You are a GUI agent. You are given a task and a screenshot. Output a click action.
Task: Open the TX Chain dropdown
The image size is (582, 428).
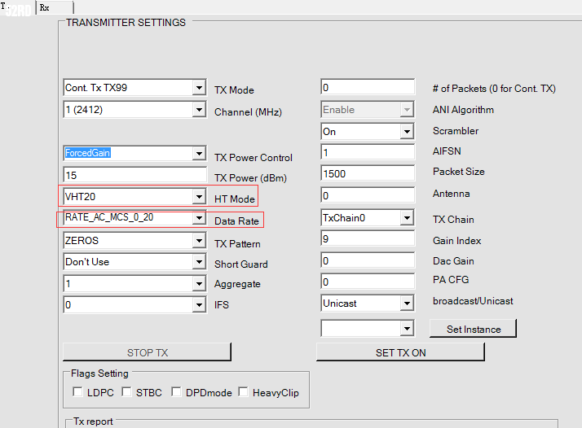(407, 218)
